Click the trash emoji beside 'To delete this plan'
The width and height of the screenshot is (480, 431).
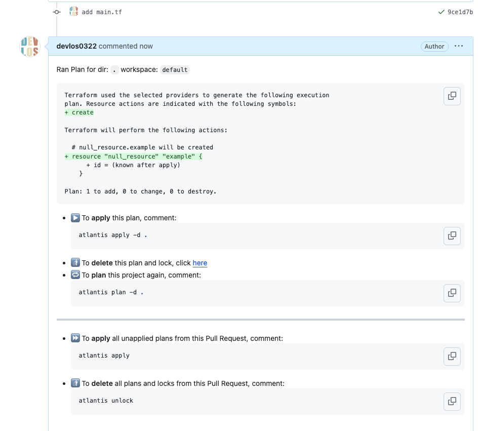click(75, 263)
